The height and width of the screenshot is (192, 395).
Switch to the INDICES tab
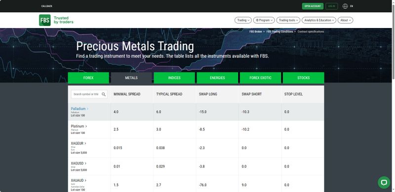(x=174, y=78)
